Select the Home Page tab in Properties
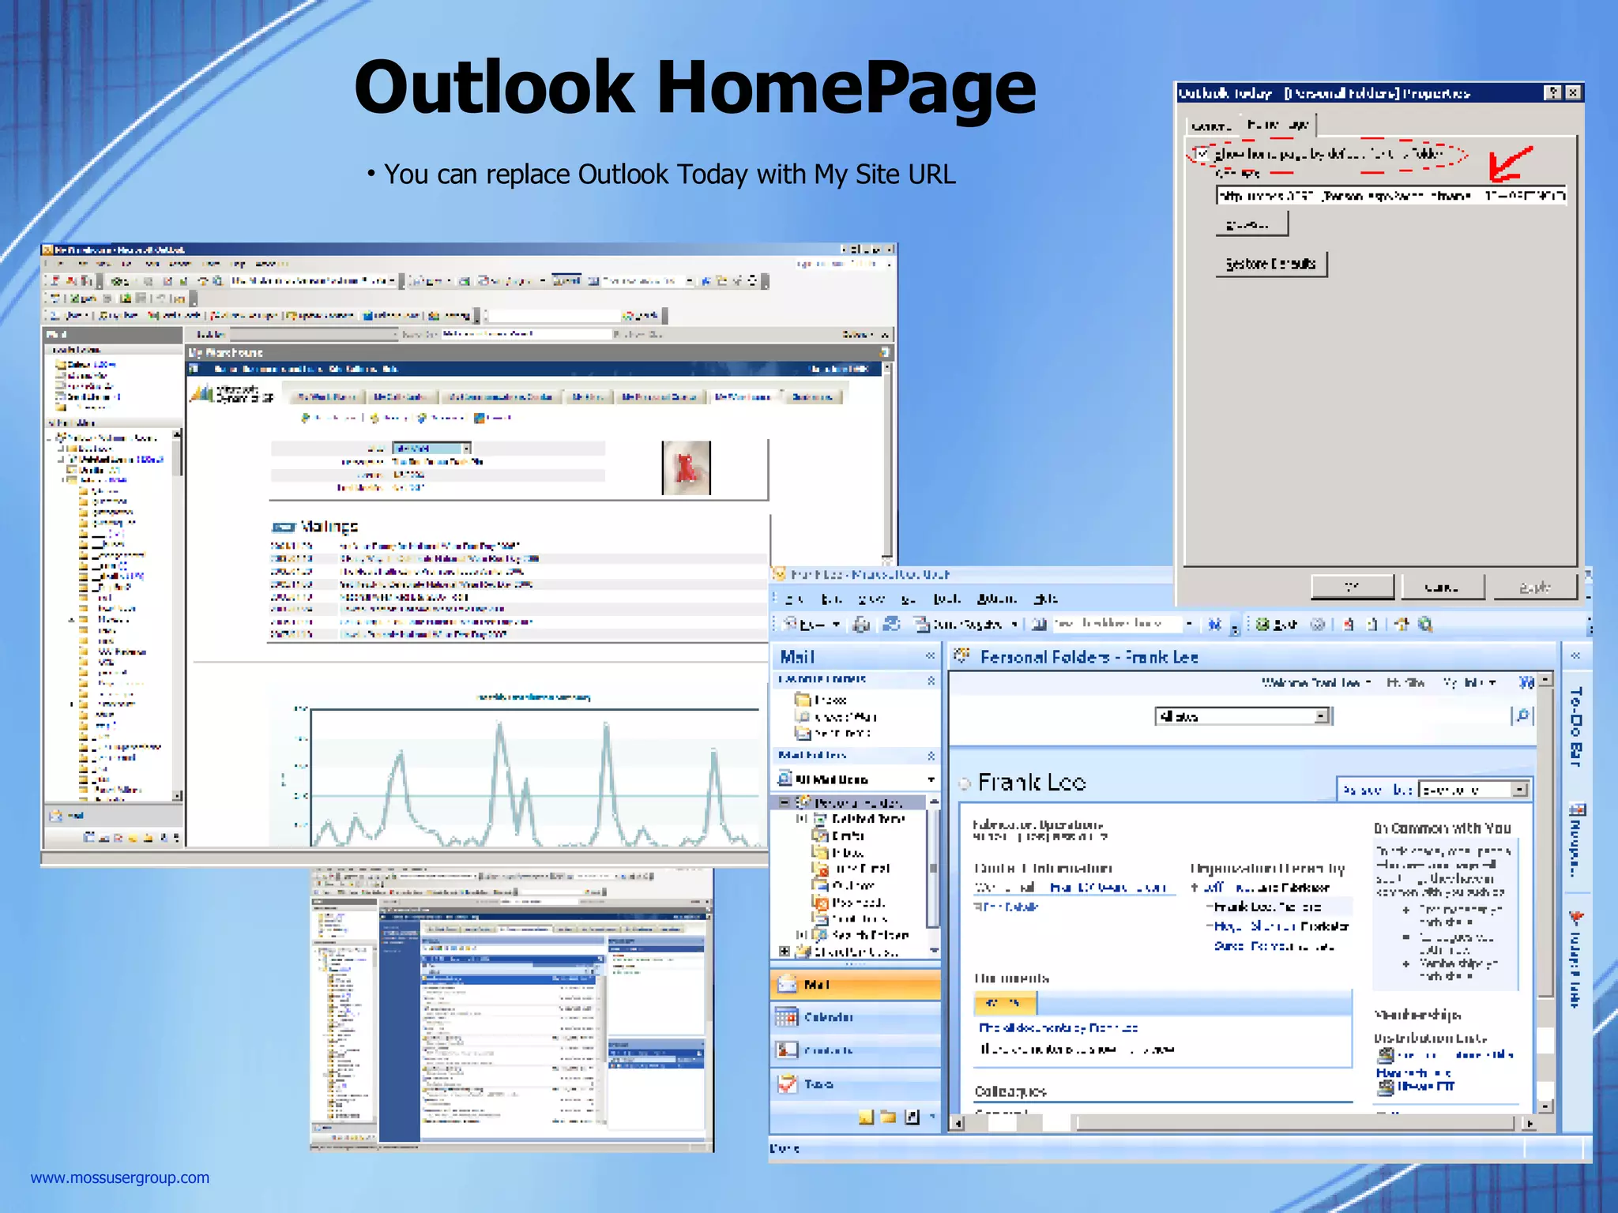This screenshot has width=1618, height=1213. tap(1277, 124)
